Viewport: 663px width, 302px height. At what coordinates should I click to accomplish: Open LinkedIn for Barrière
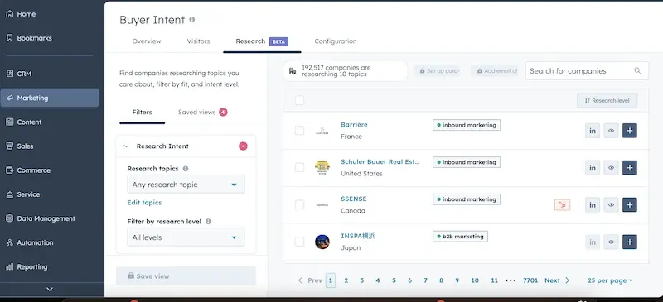(593, 131)
